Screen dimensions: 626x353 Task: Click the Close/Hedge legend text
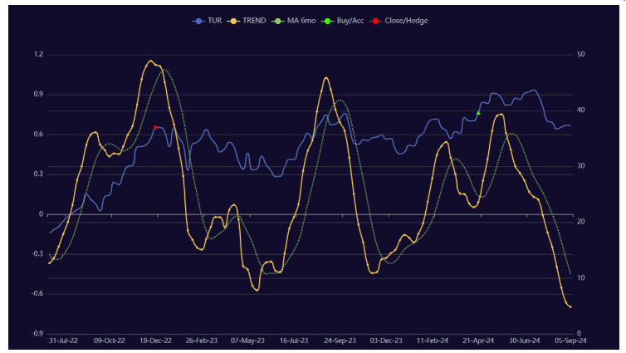click(407, 21)
